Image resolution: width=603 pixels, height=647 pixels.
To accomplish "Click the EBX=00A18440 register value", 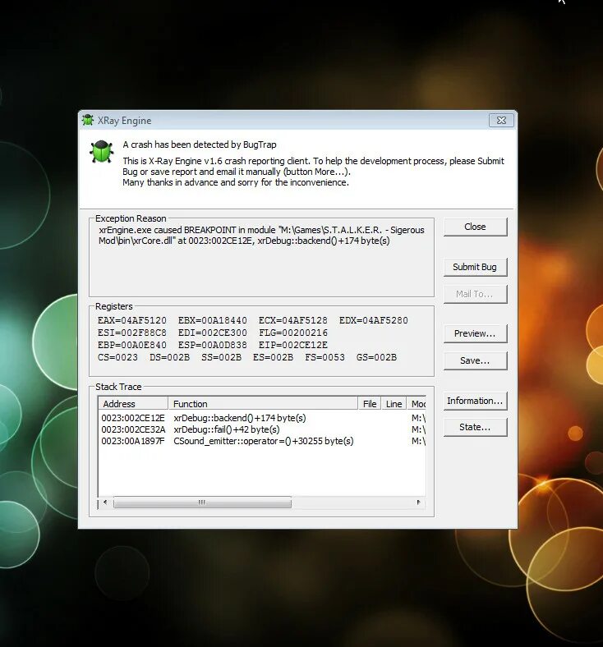I will click(x=213, y=320).
